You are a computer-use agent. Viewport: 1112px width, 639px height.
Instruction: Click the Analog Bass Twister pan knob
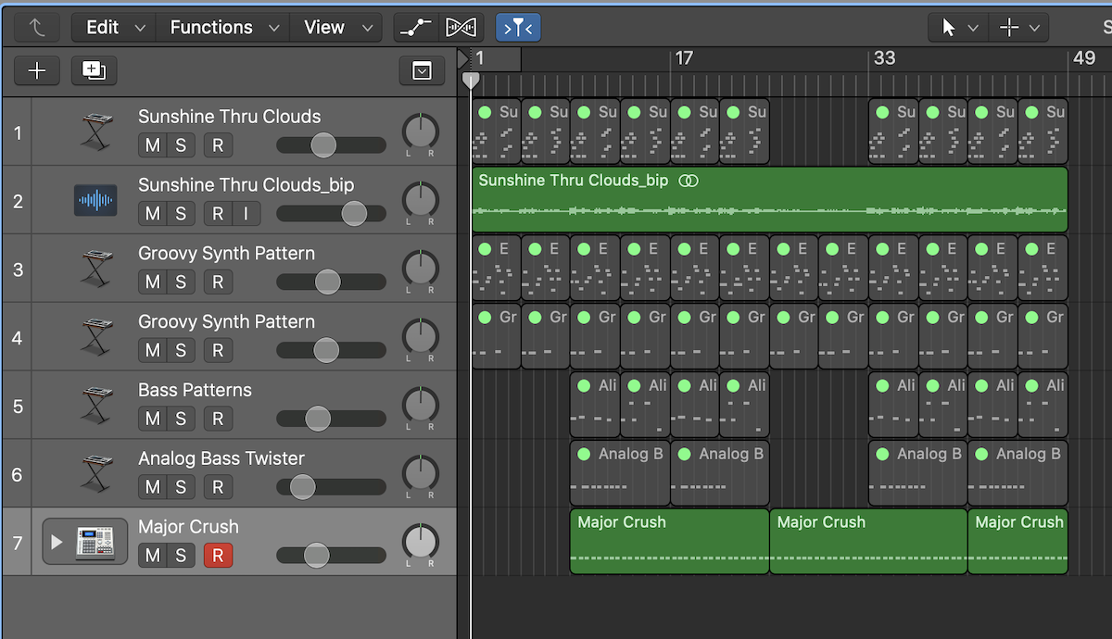point(420,475)
